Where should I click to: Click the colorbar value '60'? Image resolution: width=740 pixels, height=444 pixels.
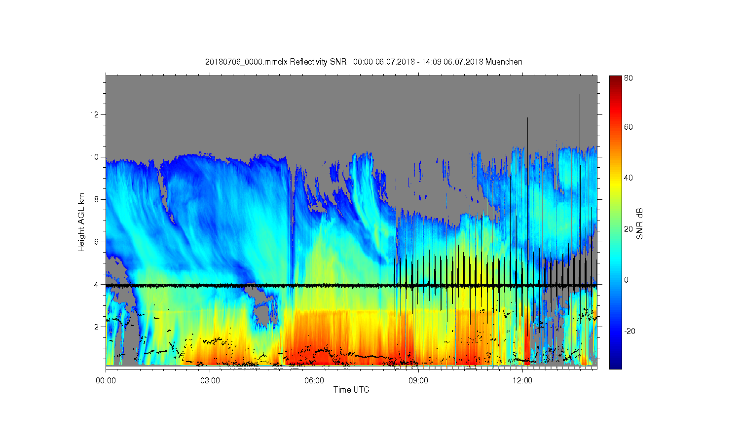(x=629, y=127)
